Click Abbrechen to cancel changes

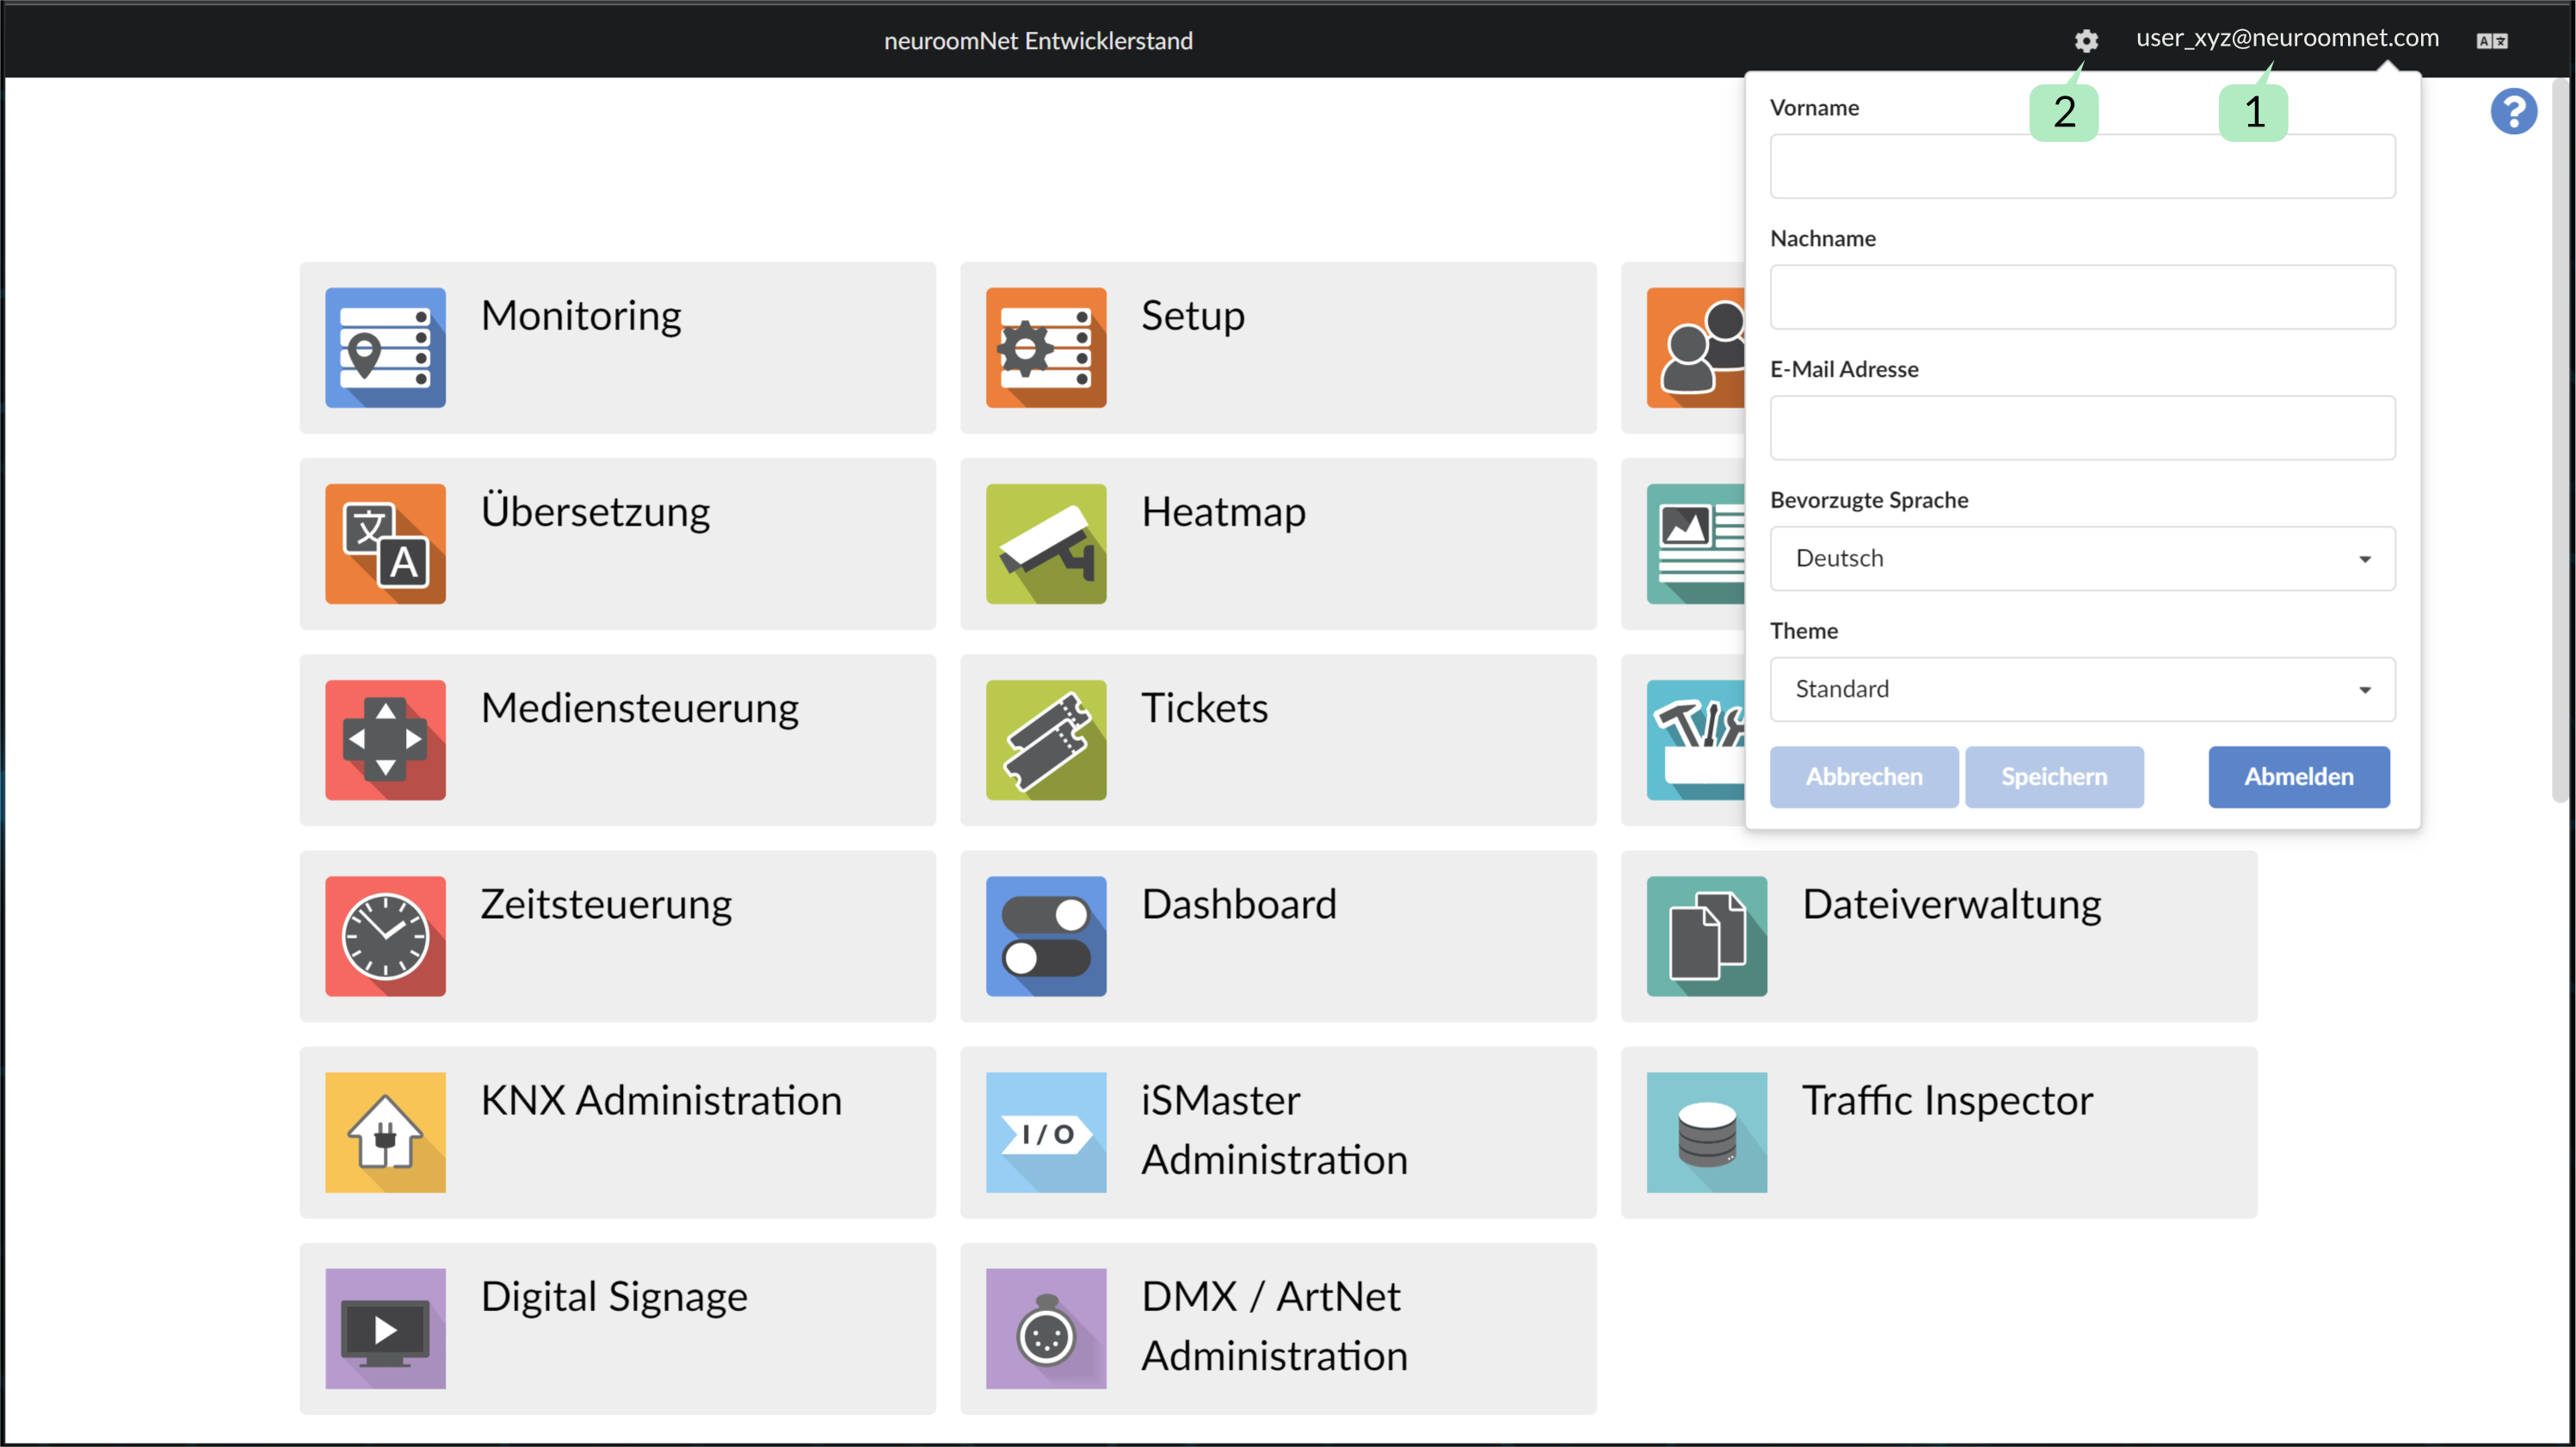click(1863, 775)
